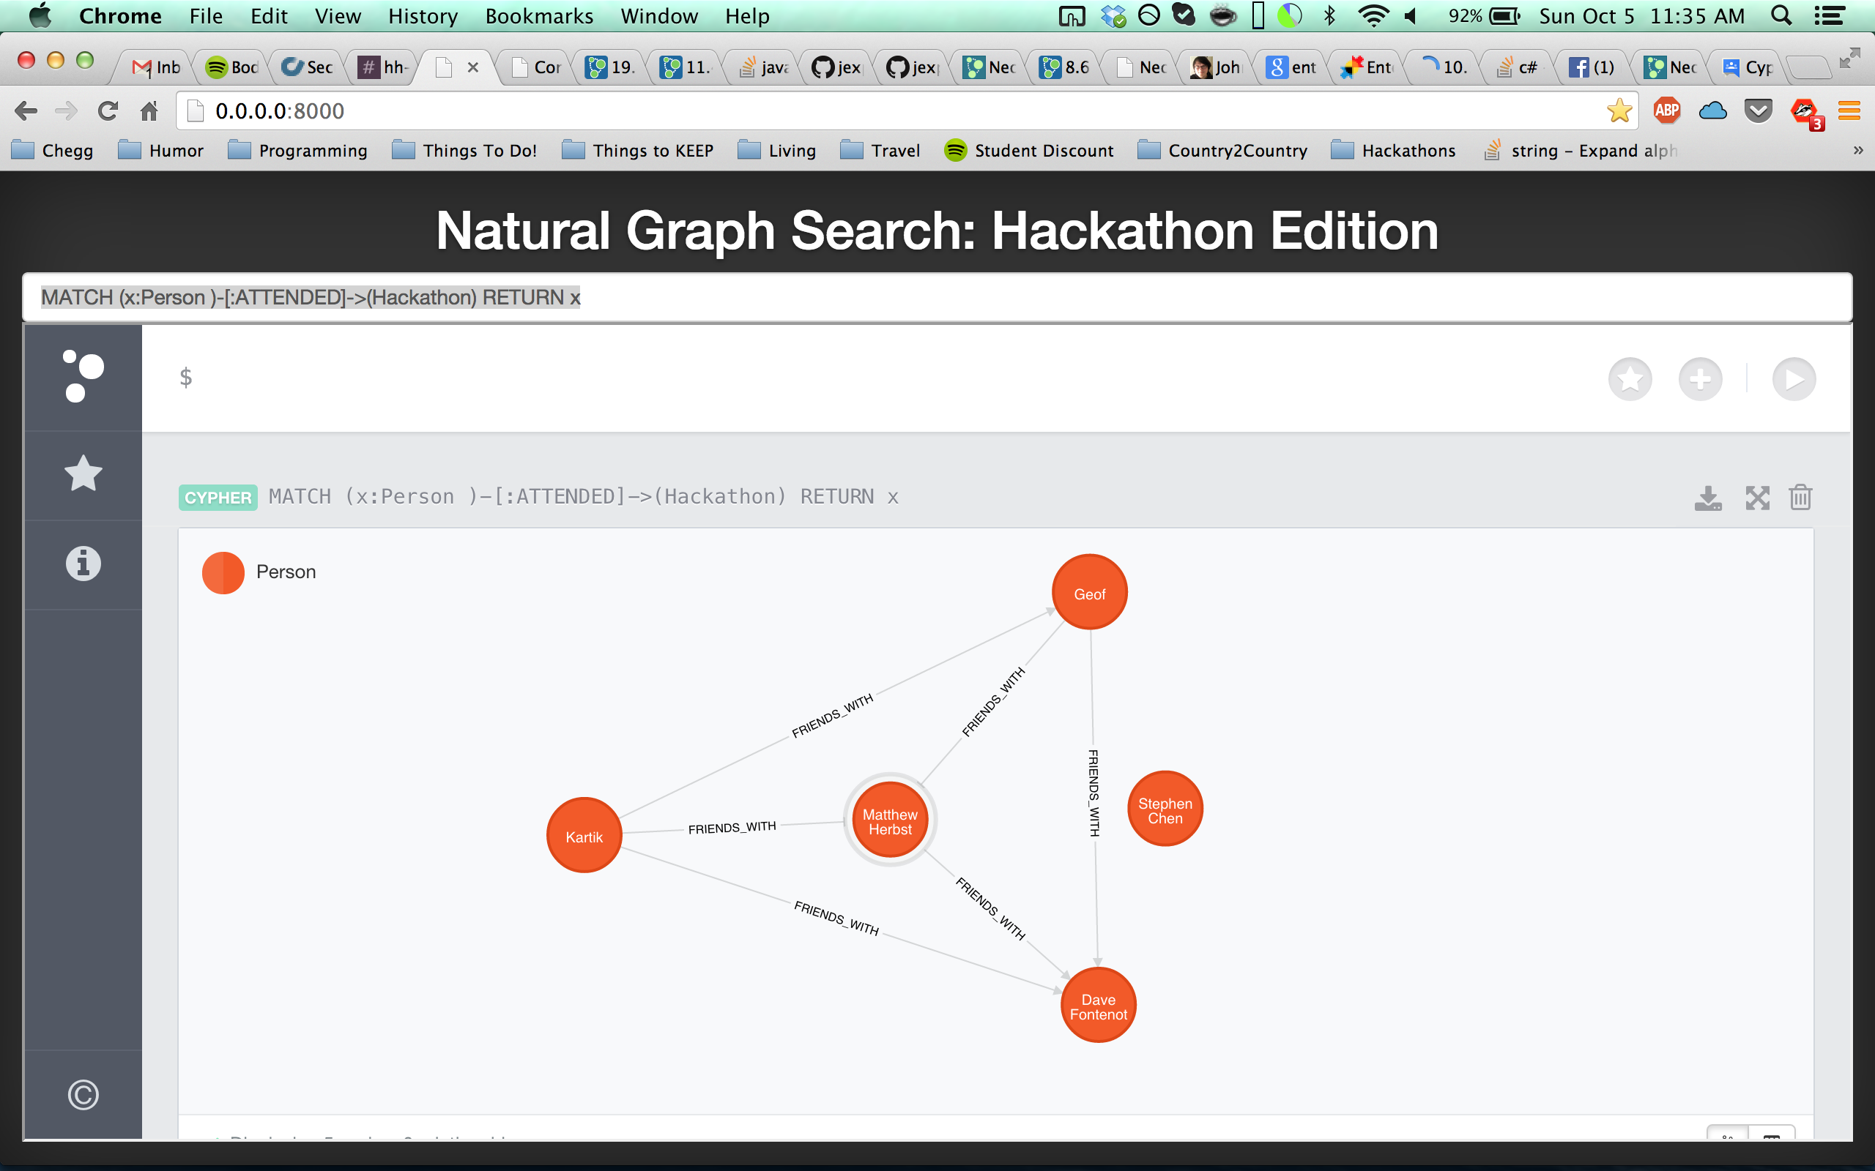Click the natural language search field
1875x1171 pixels.
tap(936, 297)
